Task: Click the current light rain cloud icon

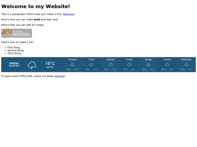Action: (32, 65)
